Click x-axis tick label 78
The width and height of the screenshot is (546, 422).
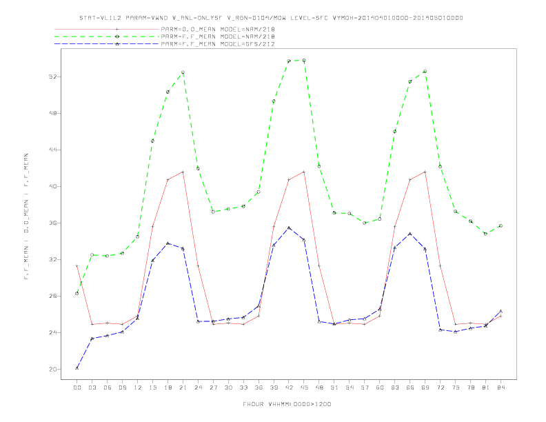tap(470, 388)
